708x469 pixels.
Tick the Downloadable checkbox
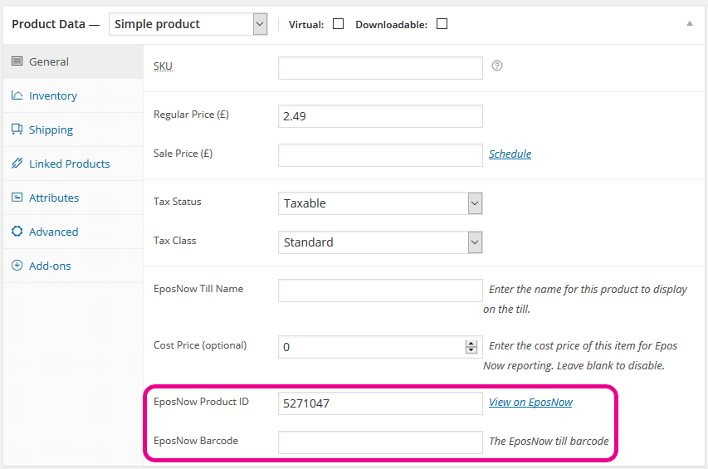pyautogui.click(x=442, y=24)
